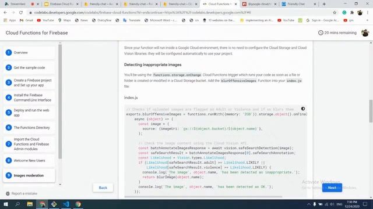The width and height of the screenshot is (373, 209).
Task: Click the Cloud Functions for Firebase title
Action: coord(37,33)
